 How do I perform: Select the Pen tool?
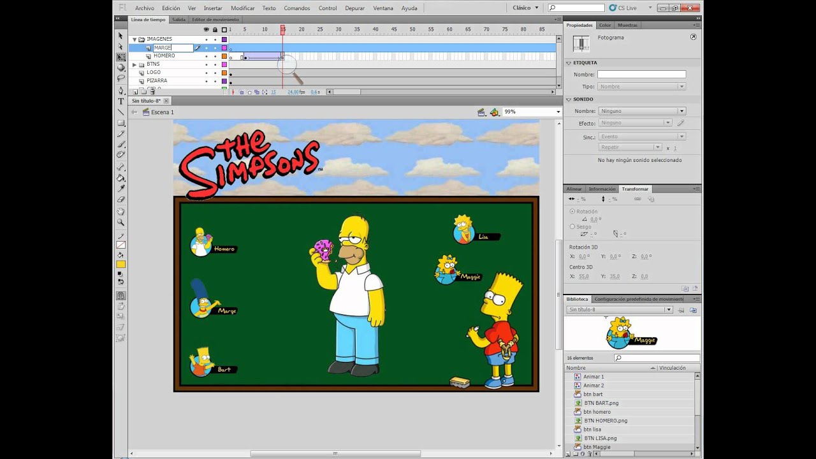tap(120, 91)
